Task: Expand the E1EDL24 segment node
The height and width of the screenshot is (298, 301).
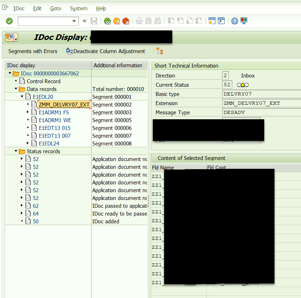Action: click(x=28, y=144)
